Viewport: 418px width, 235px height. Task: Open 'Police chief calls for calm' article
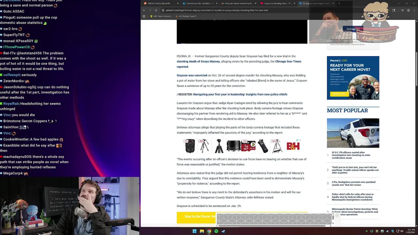click(353, 197)
